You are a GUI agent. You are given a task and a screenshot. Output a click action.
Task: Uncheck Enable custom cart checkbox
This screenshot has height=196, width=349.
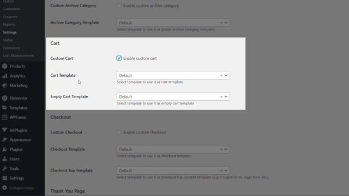[x=119, y=58]
